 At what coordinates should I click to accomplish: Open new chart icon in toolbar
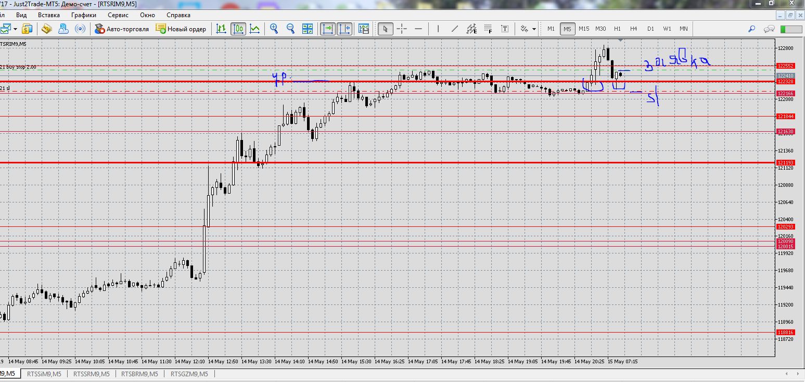[6, 29]
